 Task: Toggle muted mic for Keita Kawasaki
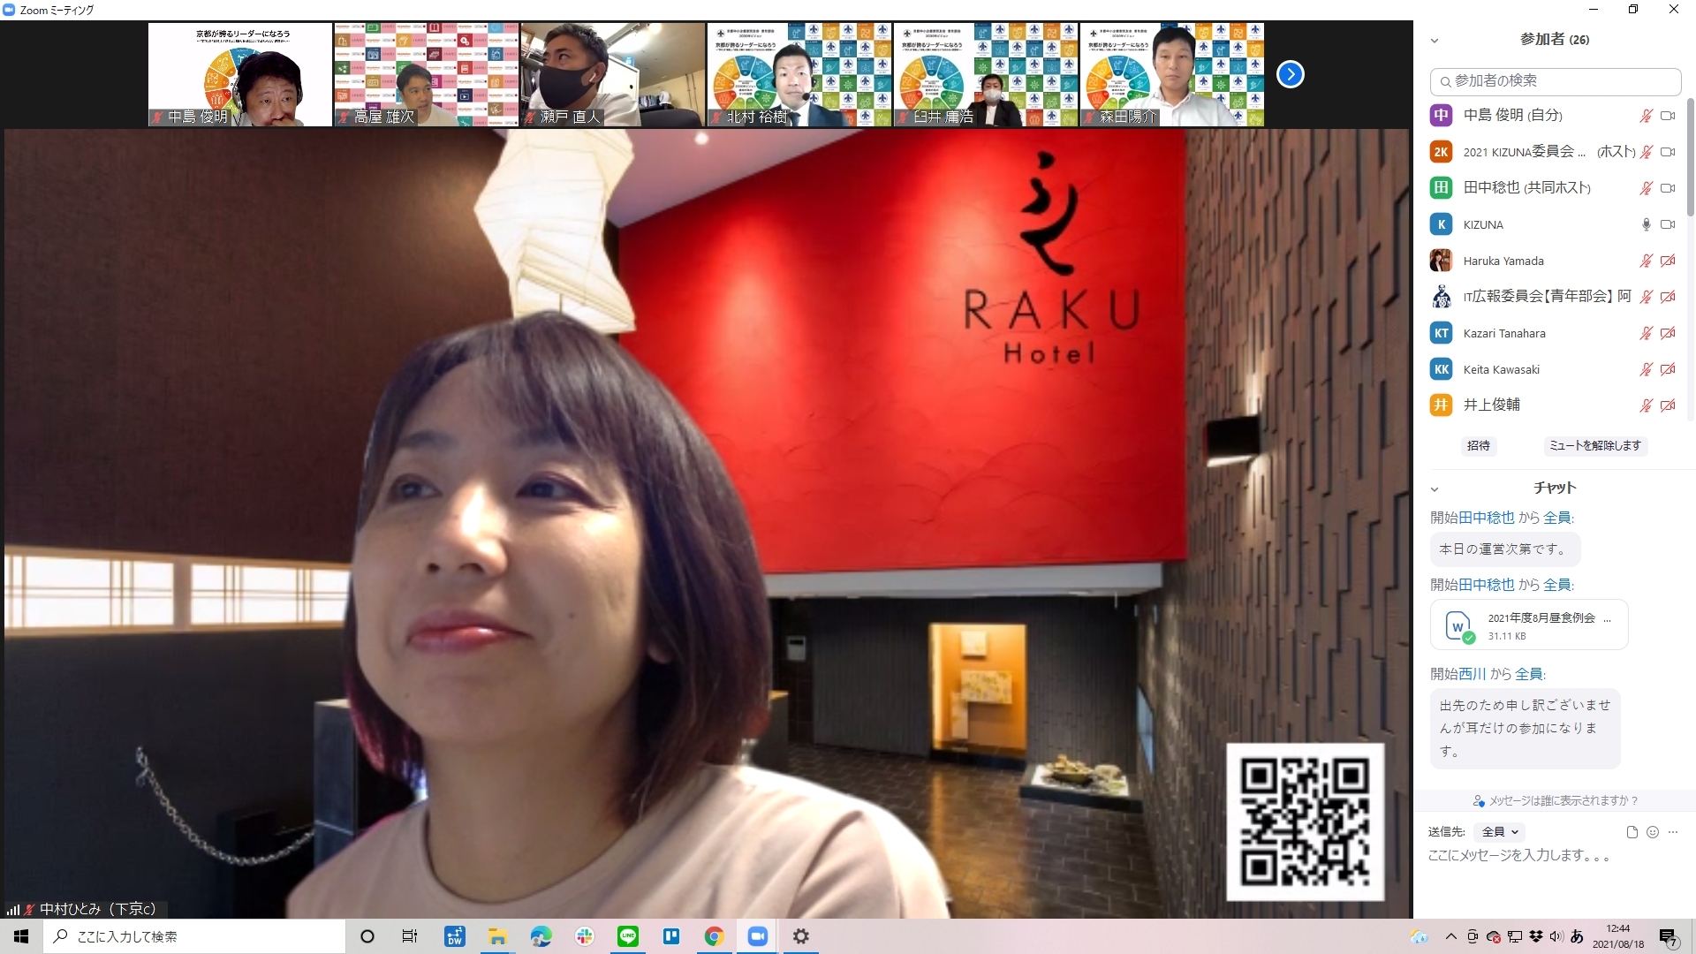[1647, 369]
